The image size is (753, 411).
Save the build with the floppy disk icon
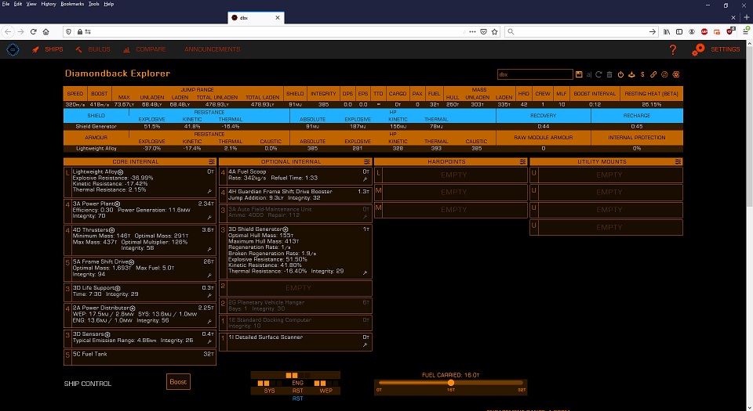coord(579,74)
